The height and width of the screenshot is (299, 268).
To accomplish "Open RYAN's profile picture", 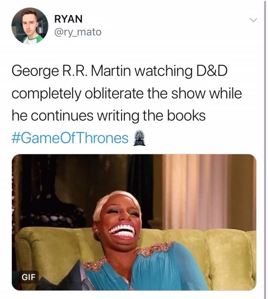I will click(30, 26).
